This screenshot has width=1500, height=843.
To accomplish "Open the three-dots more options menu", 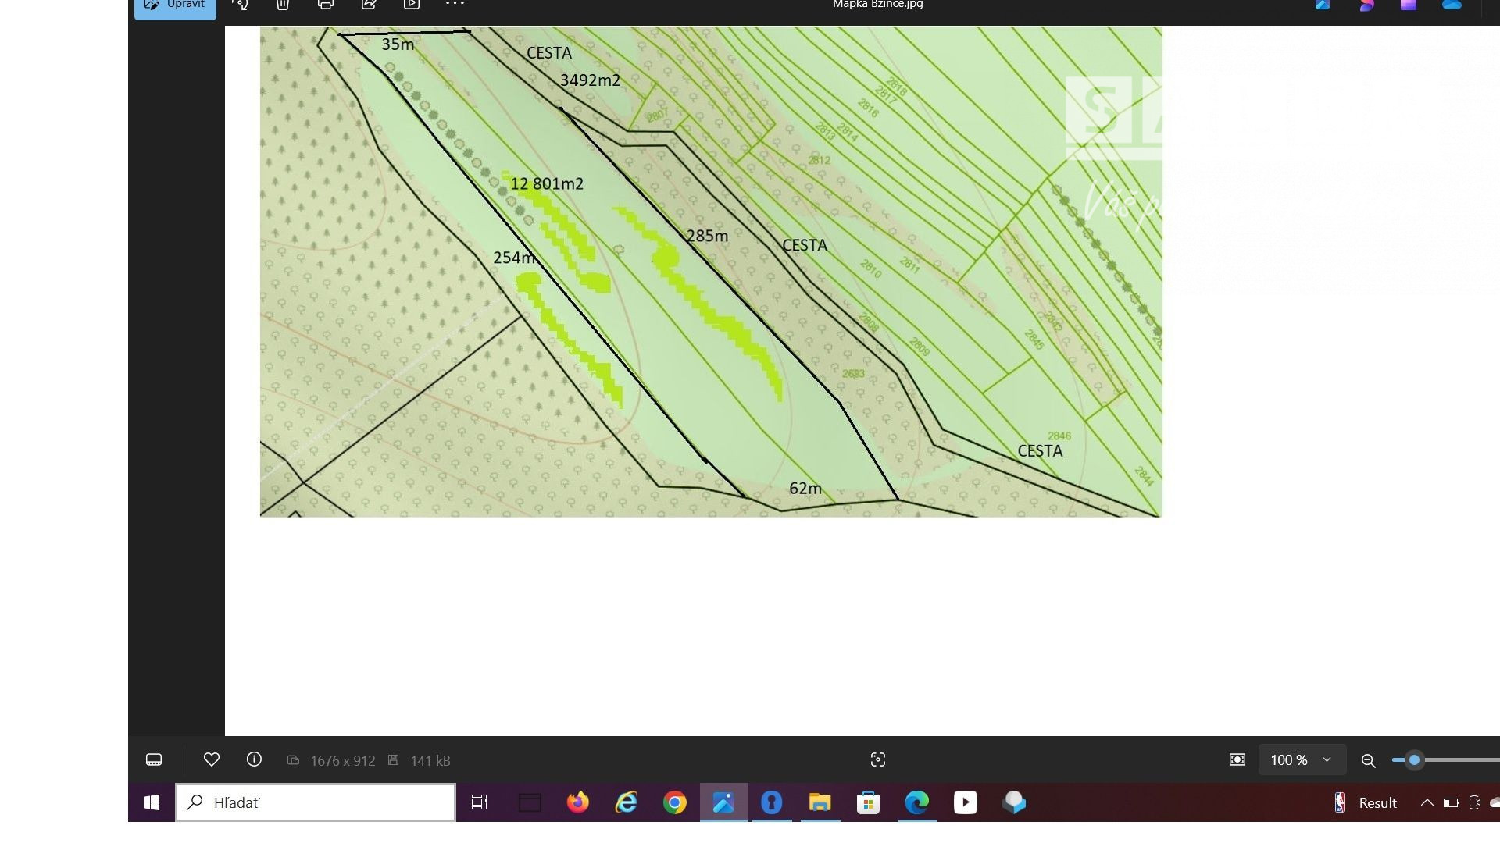I will 455,5.
